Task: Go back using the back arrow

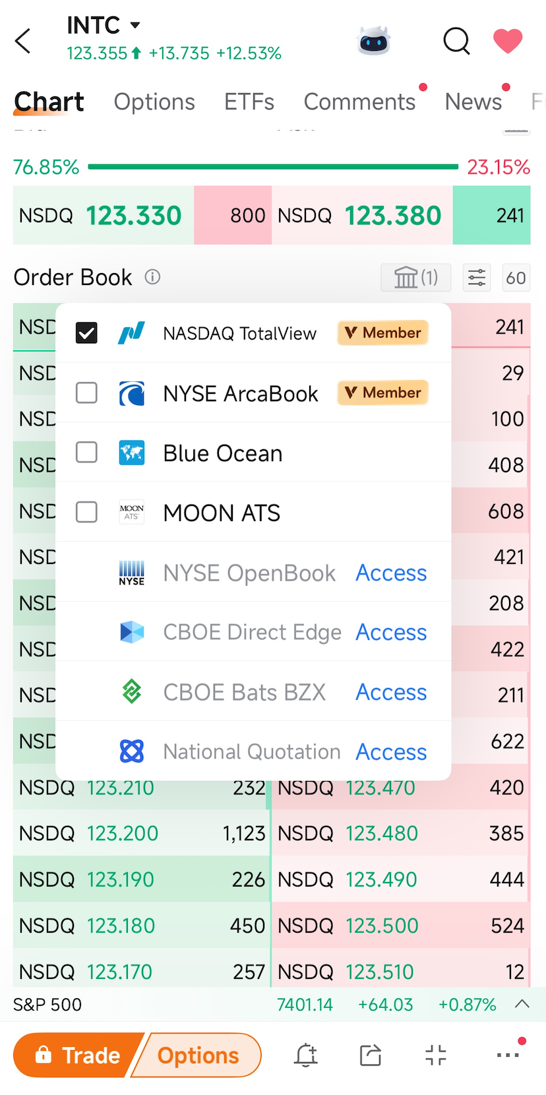Action: point(23,41)
